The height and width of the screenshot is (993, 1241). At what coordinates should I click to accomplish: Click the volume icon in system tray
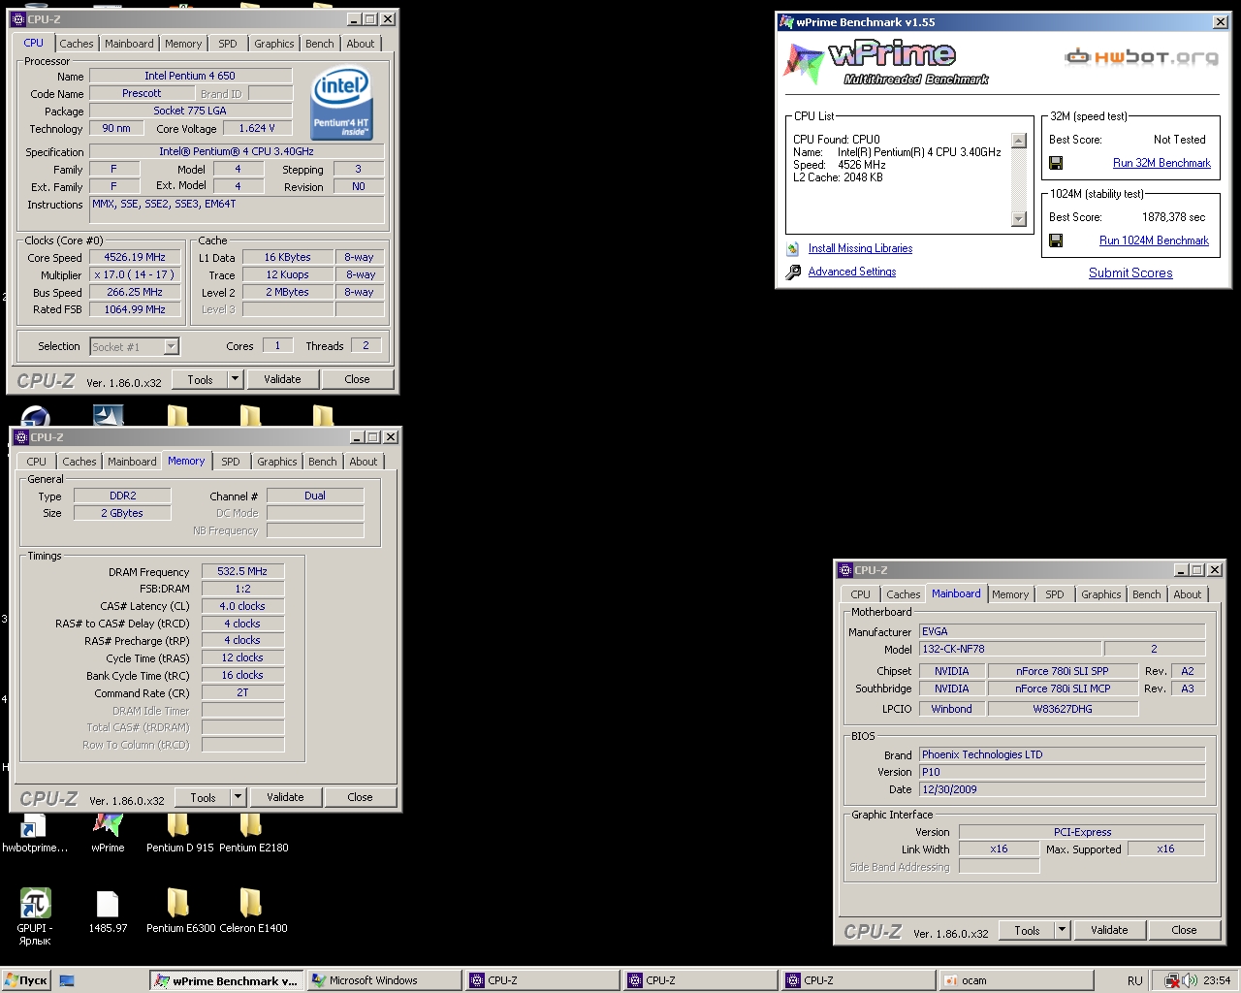[x=1190, y=980]
